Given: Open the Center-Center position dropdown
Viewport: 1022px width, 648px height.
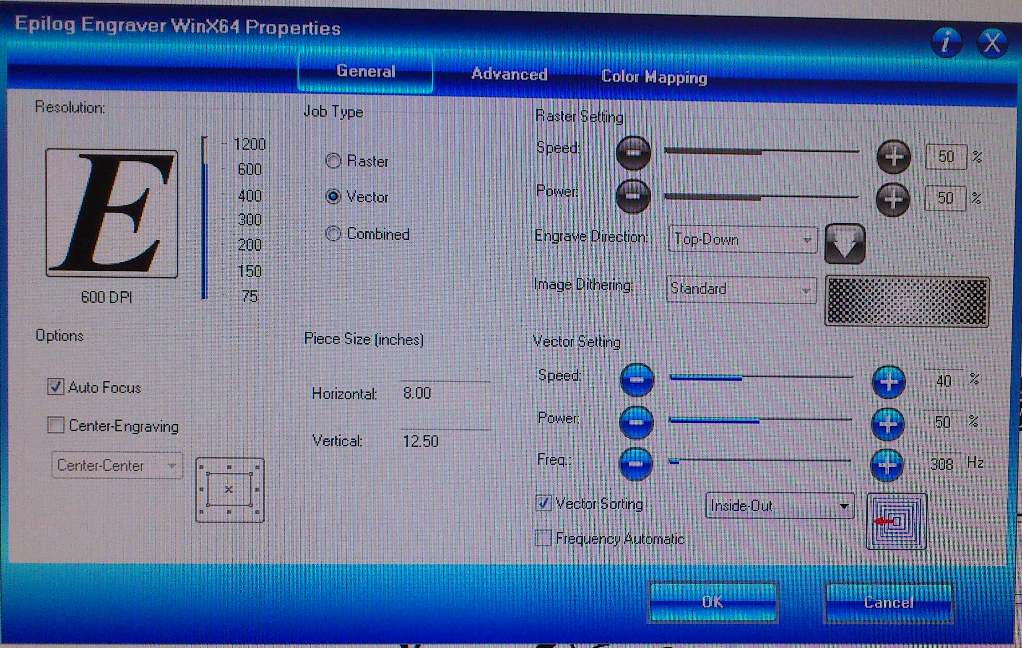Looking at the screenshot, I should [117, 465].
